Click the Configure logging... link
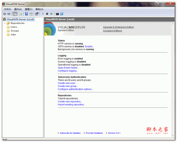This screenshot has width=177, height=142. pyautogui.click(x=68, y=71)
